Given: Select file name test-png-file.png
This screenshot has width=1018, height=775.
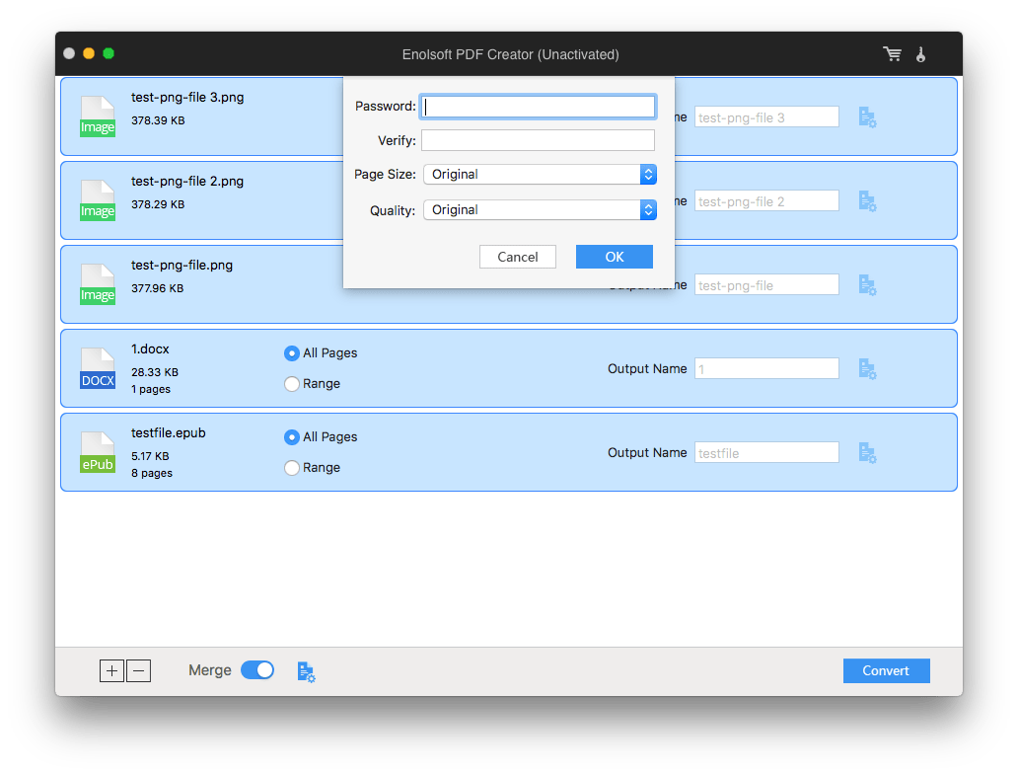Looking at the screenshot, I should tap(182, 265).
